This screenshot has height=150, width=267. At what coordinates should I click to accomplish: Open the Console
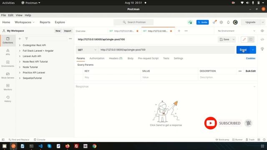click(40, 140)
